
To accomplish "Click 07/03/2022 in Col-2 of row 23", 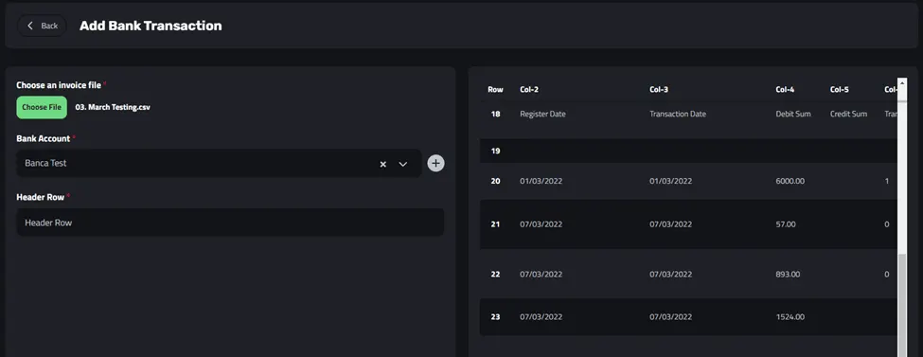I will (x=541, y=316).
